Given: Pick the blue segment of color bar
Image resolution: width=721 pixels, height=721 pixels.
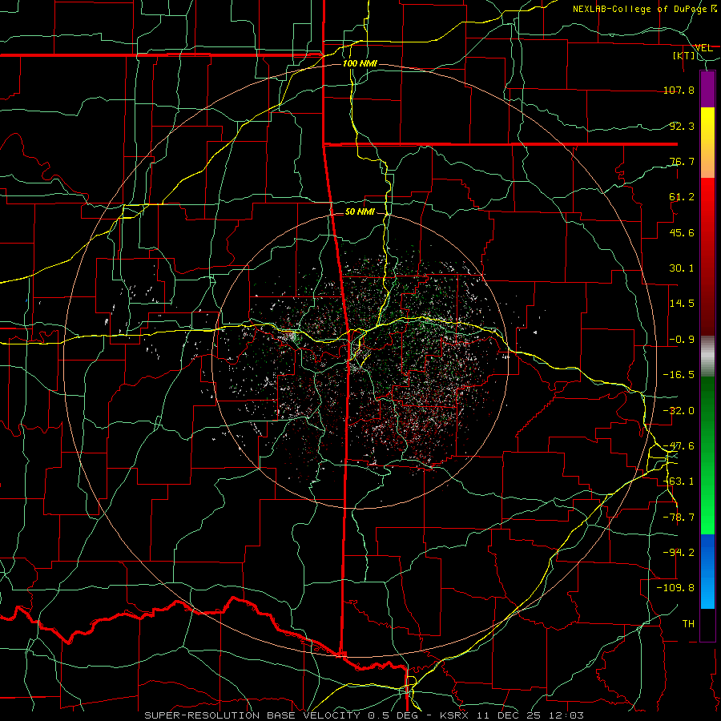Looking at the screenshot, I should pos(707,571).
